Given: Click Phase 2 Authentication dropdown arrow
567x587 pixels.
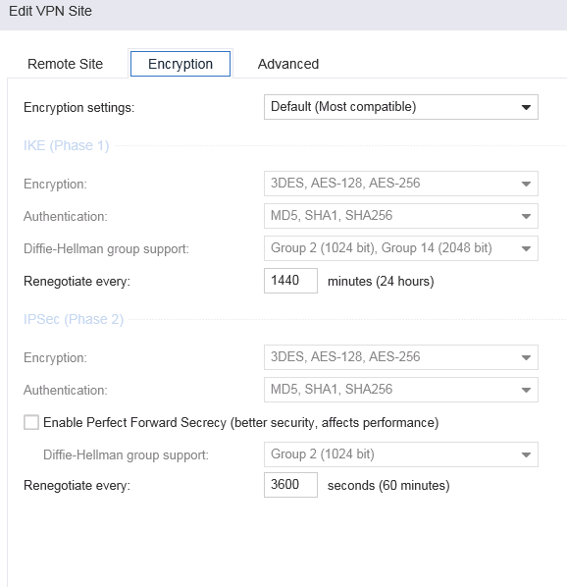Looking at the screenshot, I should click(x=526, y=390).
